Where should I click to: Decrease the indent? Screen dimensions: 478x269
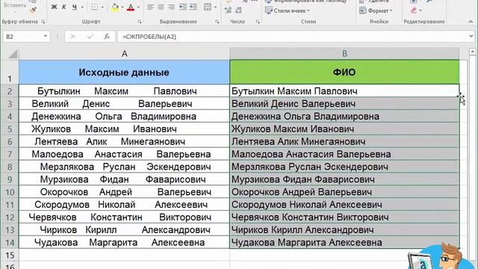[183, 7]
